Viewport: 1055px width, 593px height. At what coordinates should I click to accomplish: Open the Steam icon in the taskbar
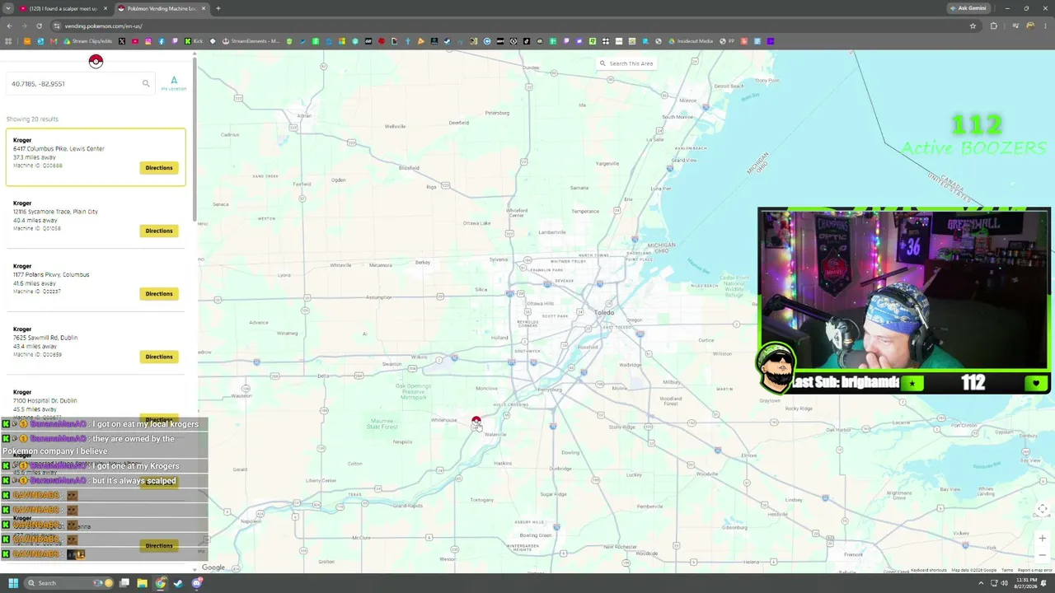click(178, 583)
